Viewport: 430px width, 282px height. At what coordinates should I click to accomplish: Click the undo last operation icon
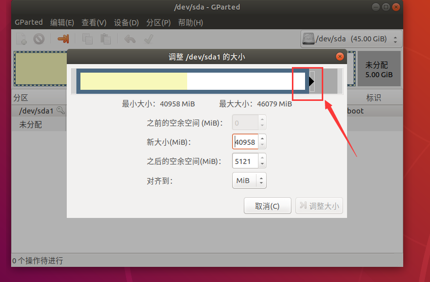130,39
